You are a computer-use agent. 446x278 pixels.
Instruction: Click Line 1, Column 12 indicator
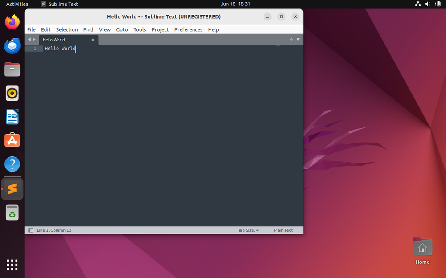54,230
